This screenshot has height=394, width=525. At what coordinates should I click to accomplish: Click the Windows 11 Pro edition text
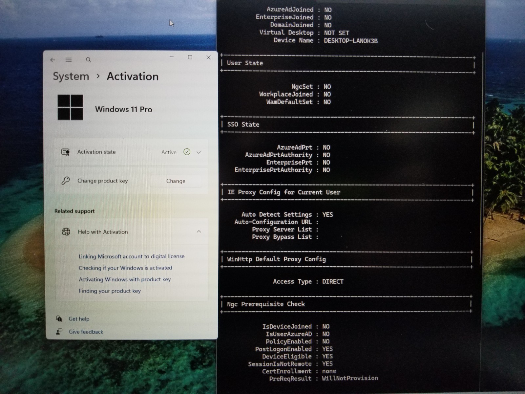click(124, 109)
